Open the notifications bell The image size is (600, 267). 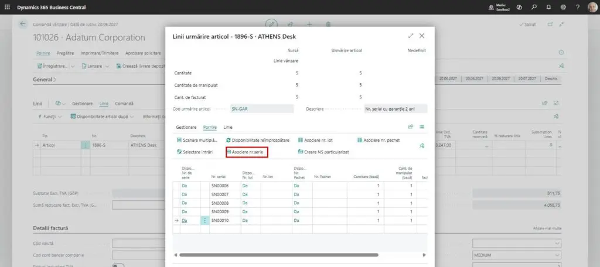tap(548, 7)
